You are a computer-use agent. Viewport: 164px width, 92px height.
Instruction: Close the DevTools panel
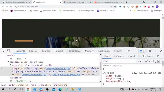[161, 51]
